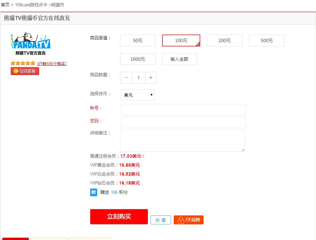Viewport: 316px width, 240px height.
Task: Decrease quantity with the minus button
Action: pyautogui.click(x=126, y=78)
